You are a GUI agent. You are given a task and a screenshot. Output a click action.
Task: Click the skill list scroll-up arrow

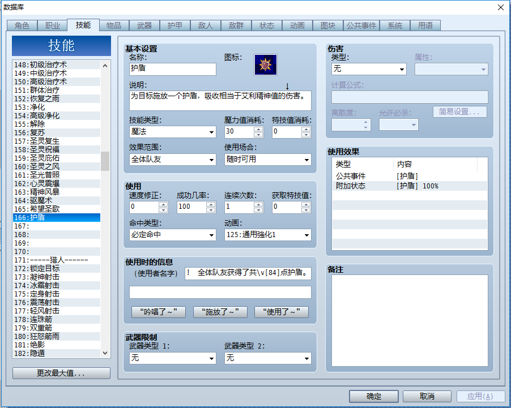(105, 66)
